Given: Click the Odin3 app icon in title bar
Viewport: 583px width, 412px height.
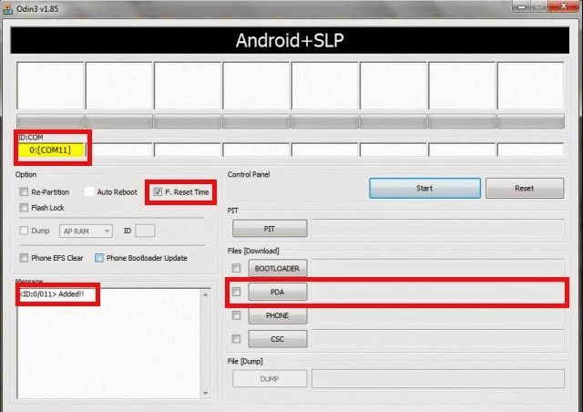Looking at the screenshot, I should (x=7, y=9).
